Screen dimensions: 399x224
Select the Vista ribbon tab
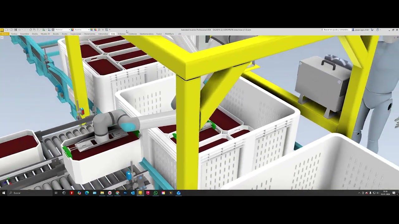click(113, 34)
